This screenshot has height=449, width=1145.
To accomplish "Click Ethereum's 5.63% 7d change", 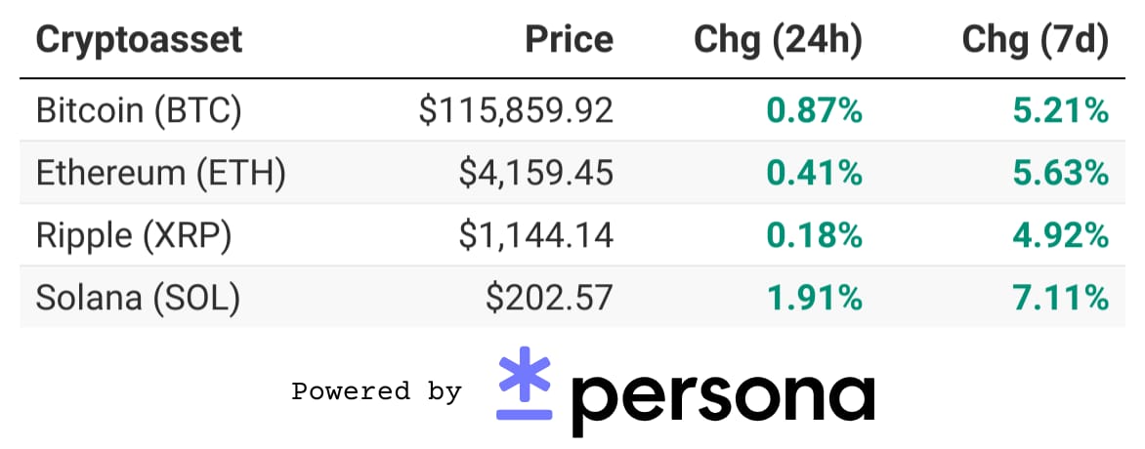I will point(1061,173).
